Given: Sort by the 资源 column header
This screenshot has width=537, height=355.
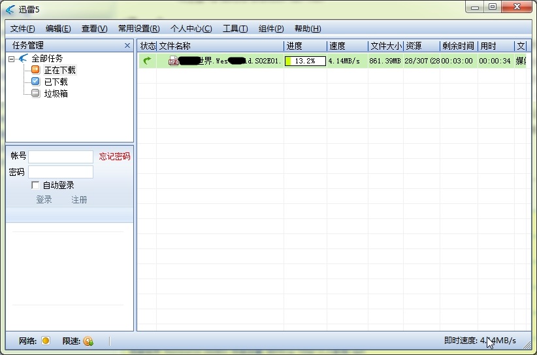Looking at the screenshot, I should pyautogui.click(x=421, y=46).
